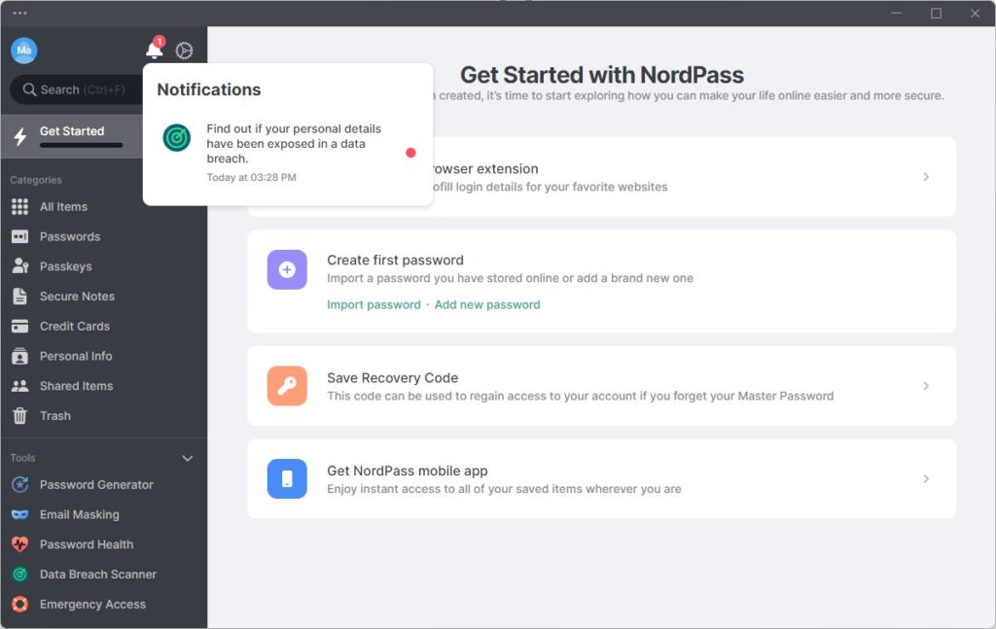Click the Trash bin icon

tap(19, 415)
